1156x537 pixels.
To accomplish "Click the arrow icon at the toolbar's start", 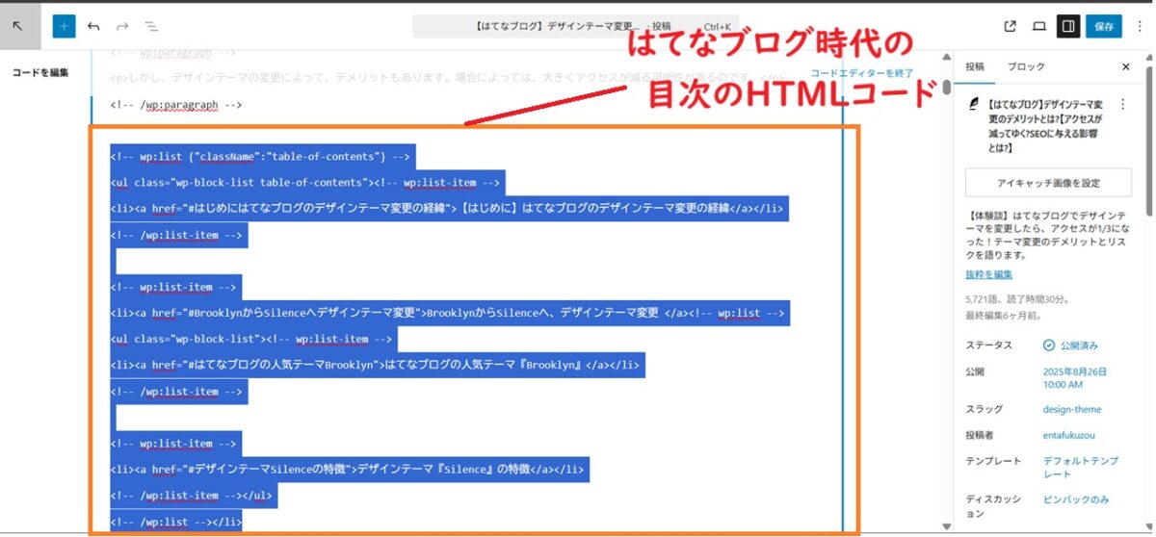I will (x=18, y=26).
